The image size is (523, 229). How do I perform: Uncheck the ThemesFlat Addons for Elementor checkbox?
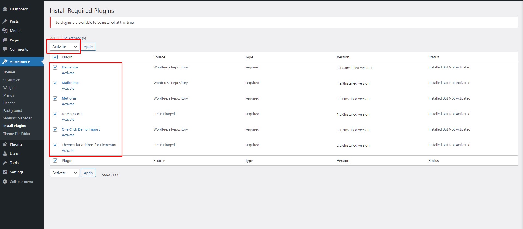pos(55,145)
